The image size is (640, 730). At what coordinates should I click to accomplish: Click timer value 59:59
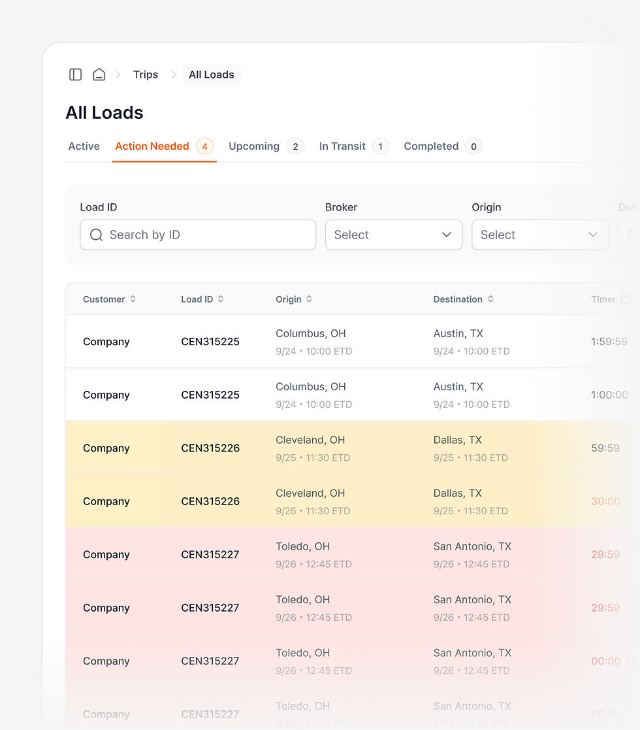605,448
